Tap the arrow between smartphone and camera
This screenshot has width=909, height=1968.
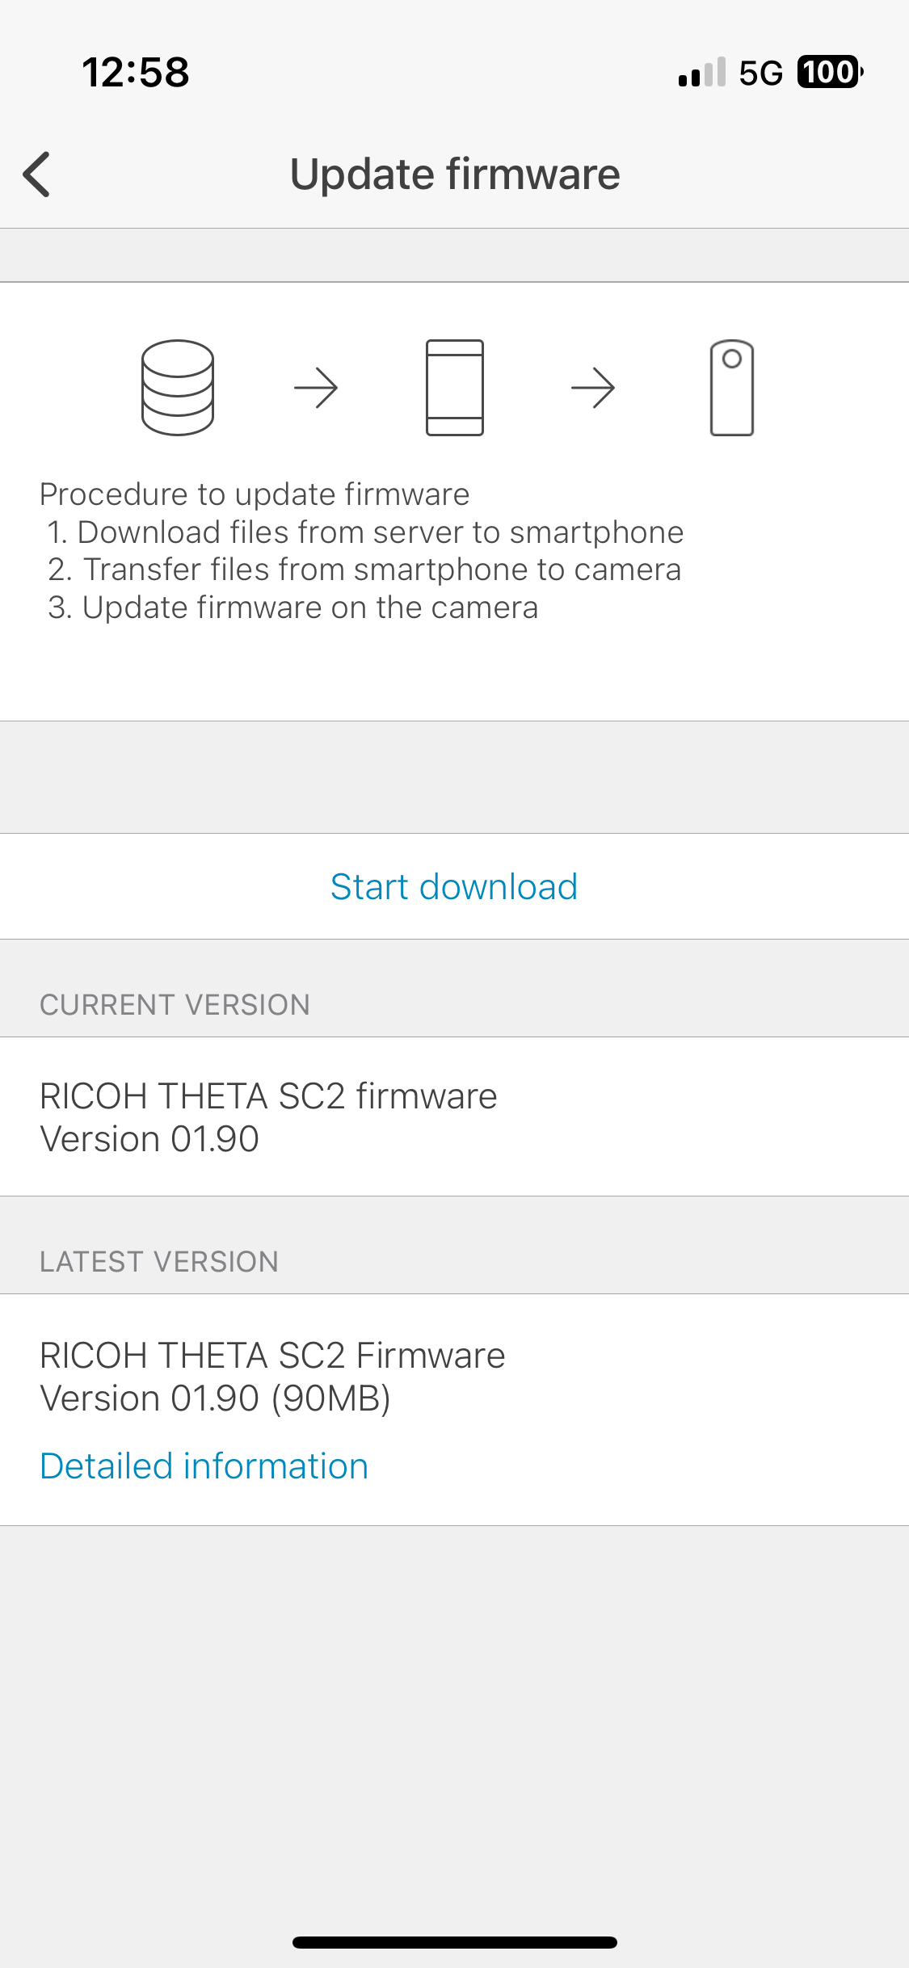click(x=593, y=388)
